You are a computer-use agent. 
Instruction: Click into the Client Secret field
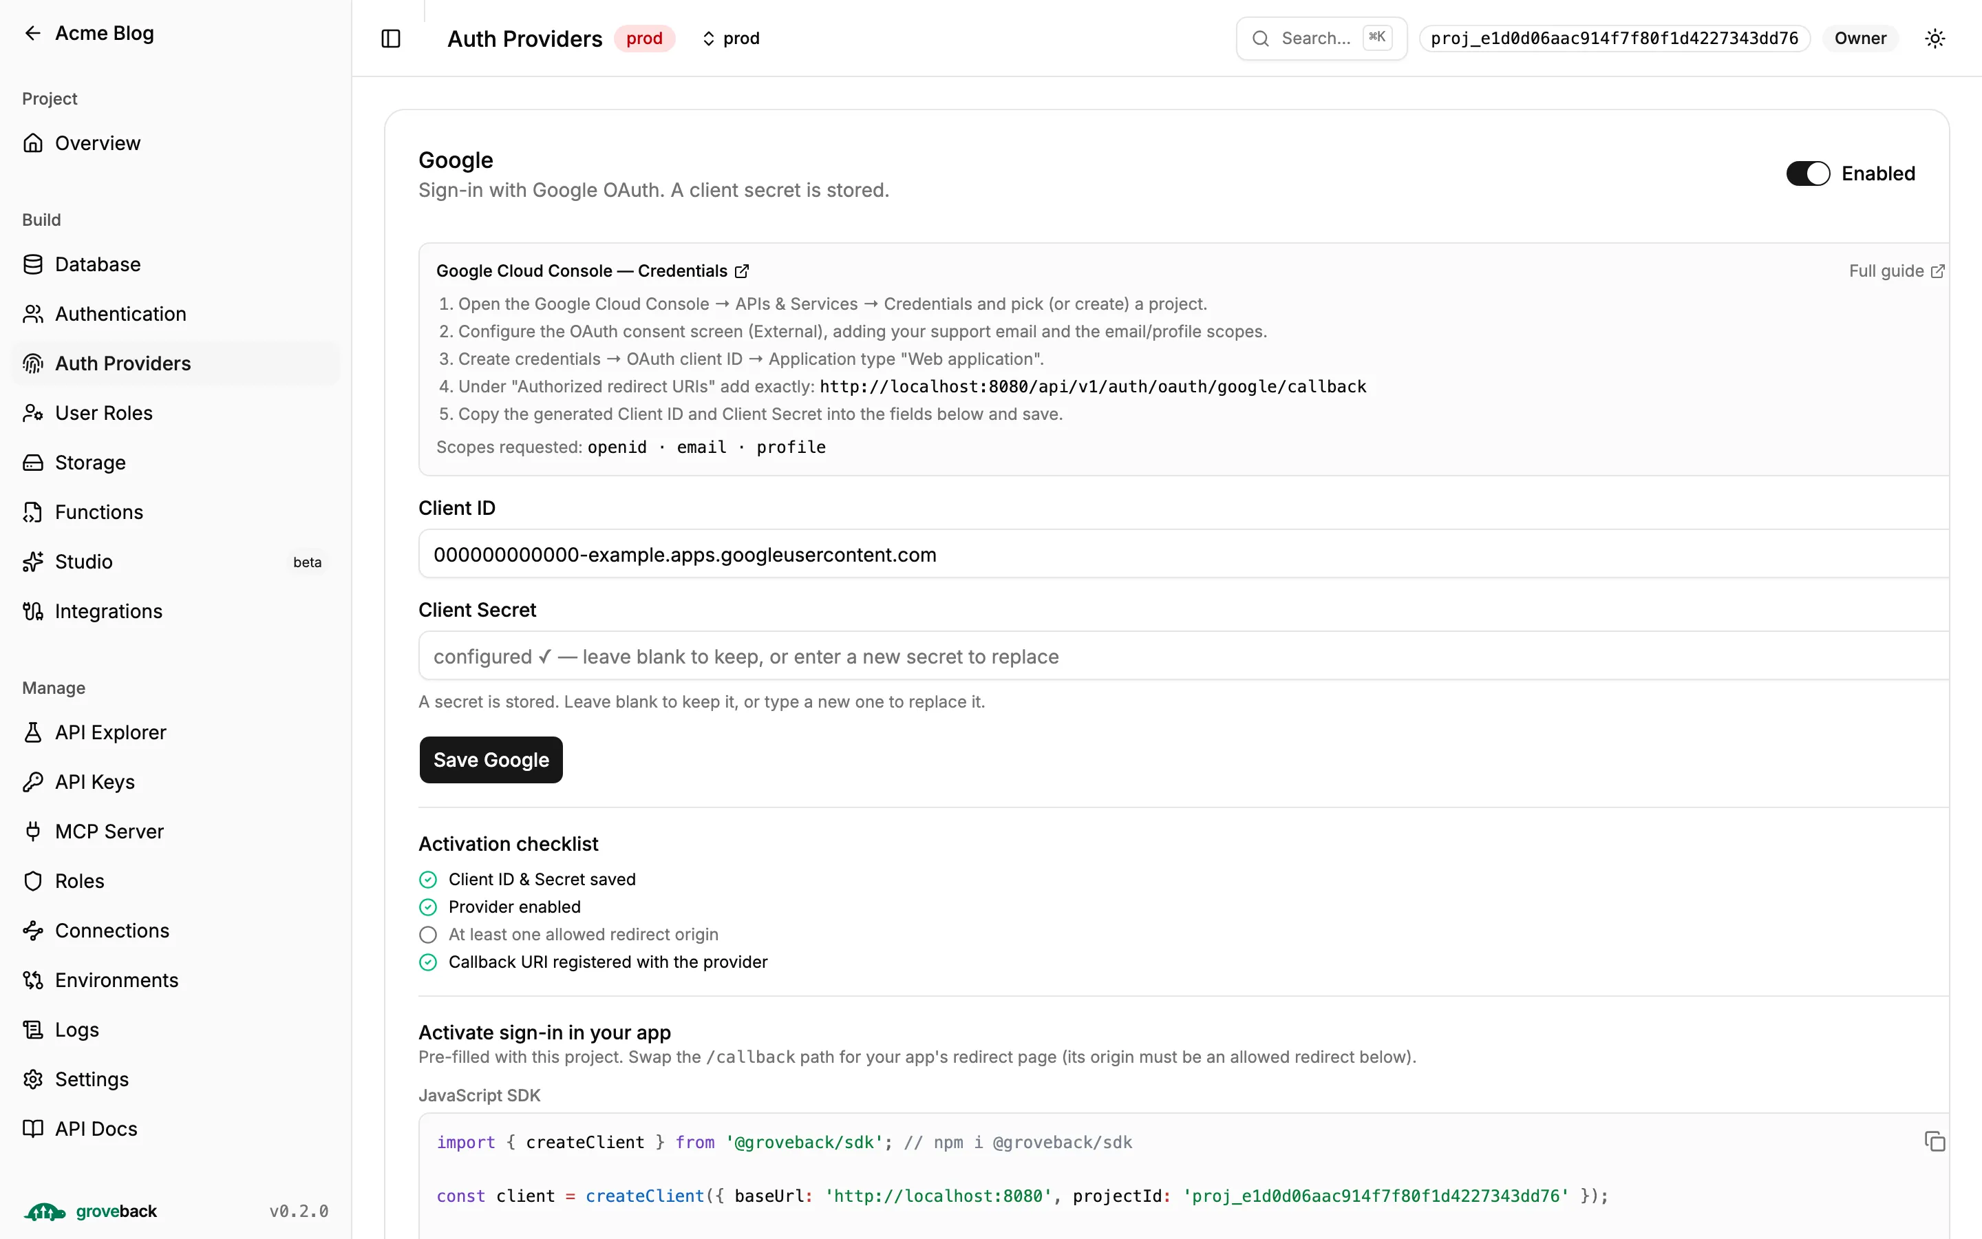pyautogui.click(x=1184, y=657)
